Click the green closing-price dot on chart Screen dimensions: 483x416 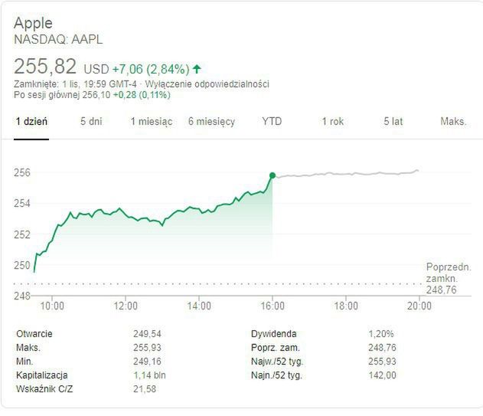pos(272,175)
